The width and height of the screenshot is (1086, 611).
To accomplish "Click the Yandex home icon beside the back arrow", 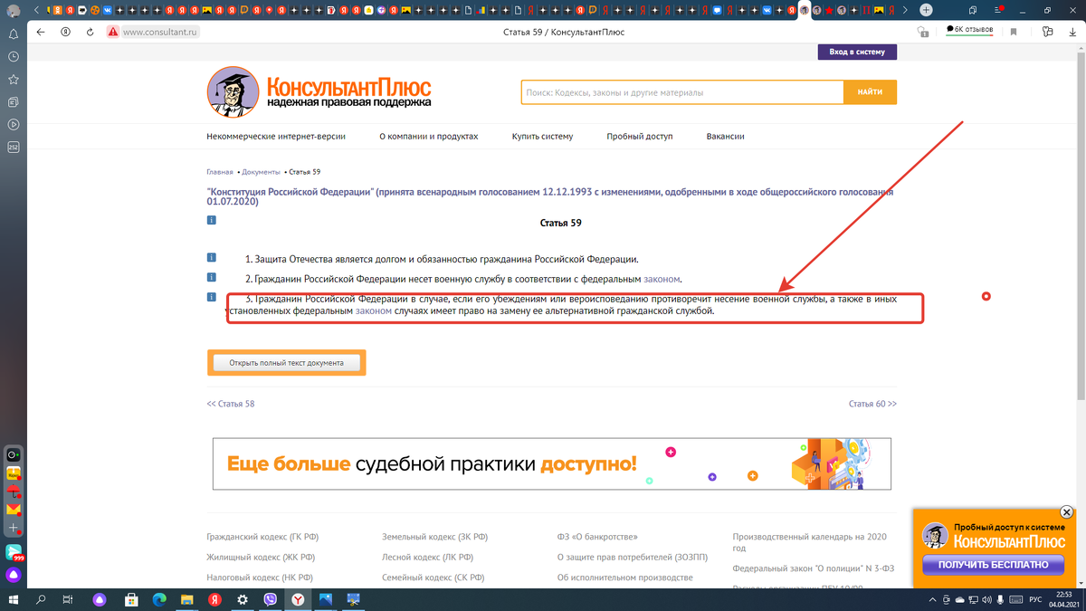I will (66, 32).
